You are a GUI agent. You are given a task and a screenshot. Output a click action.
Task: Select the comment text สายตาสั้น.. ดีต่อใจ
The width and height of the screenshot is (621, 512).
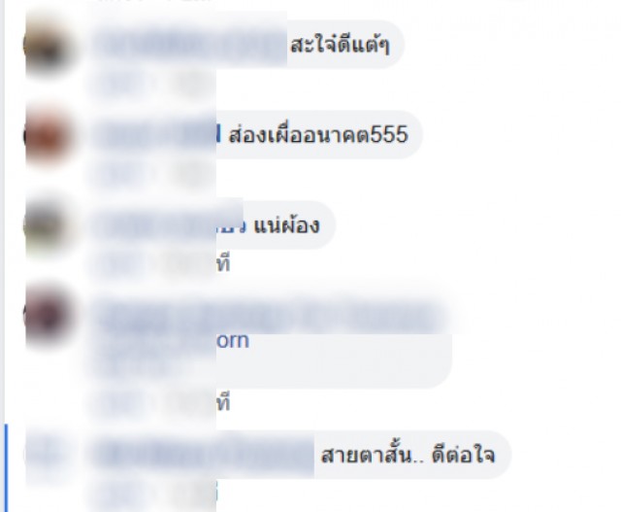(408, 455)
